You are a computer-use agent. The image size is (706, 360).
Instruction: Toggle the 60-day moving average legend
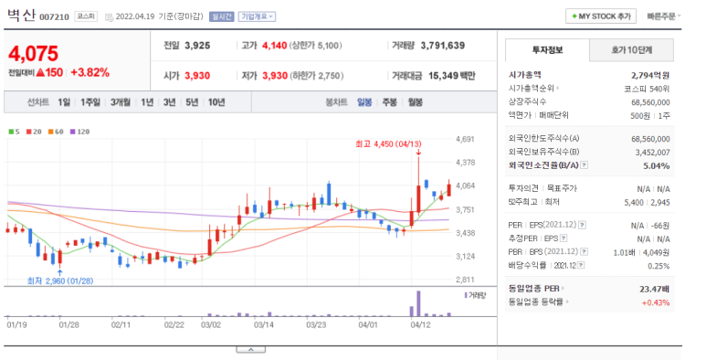point(56,132)
